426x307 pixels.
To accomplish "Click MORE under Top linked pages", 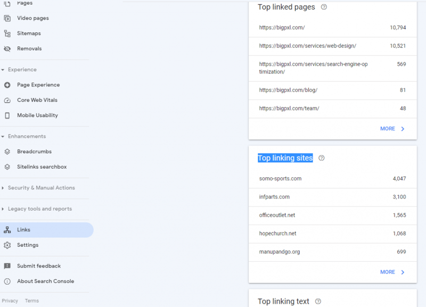I will click(392, 129).
